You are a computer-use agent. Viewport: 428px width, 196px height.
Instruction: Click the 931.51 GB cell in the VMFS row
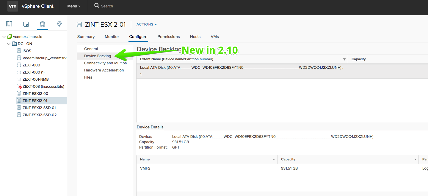[289, 168]
